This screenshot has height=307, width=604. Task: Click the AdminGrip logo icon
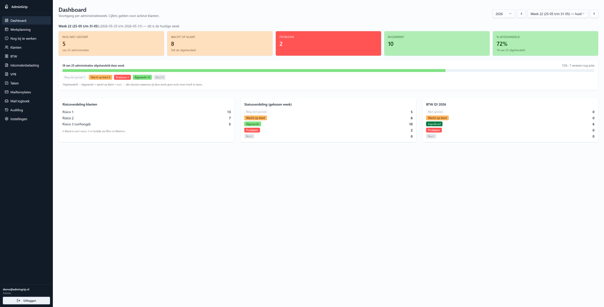(6, 7)
